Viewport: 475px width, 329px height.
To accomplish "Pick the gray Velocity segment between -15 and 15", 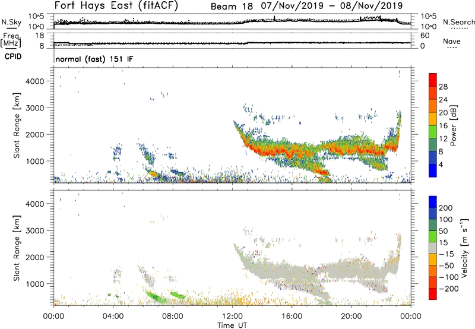I will [433, 248].
